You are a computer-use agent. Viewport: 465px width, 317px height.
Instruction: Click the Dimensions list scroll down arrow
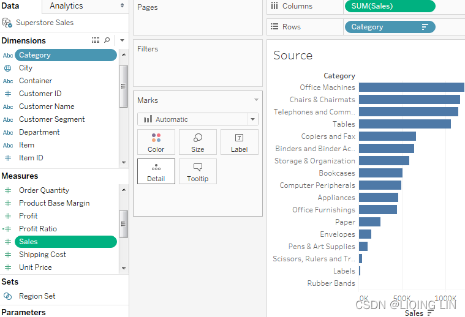pyautogui.click(x=124, y=162)
